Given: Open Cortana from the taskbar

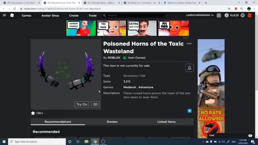Looking at the screenshot, I should click(x=70, y=141).
